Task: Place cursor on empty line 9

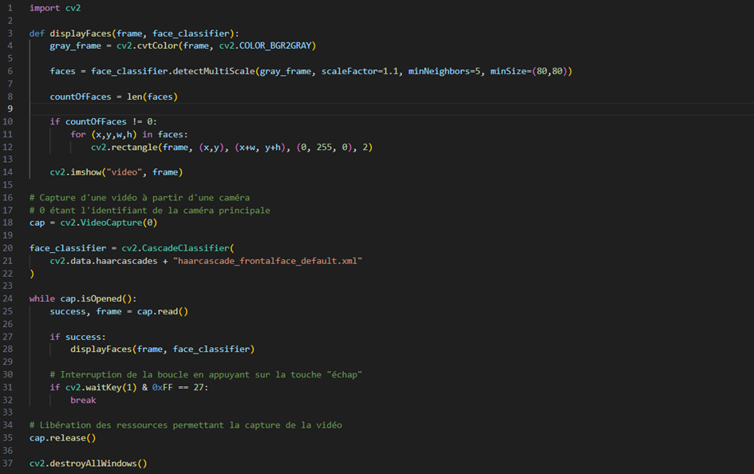Action: tap(392, 109)
